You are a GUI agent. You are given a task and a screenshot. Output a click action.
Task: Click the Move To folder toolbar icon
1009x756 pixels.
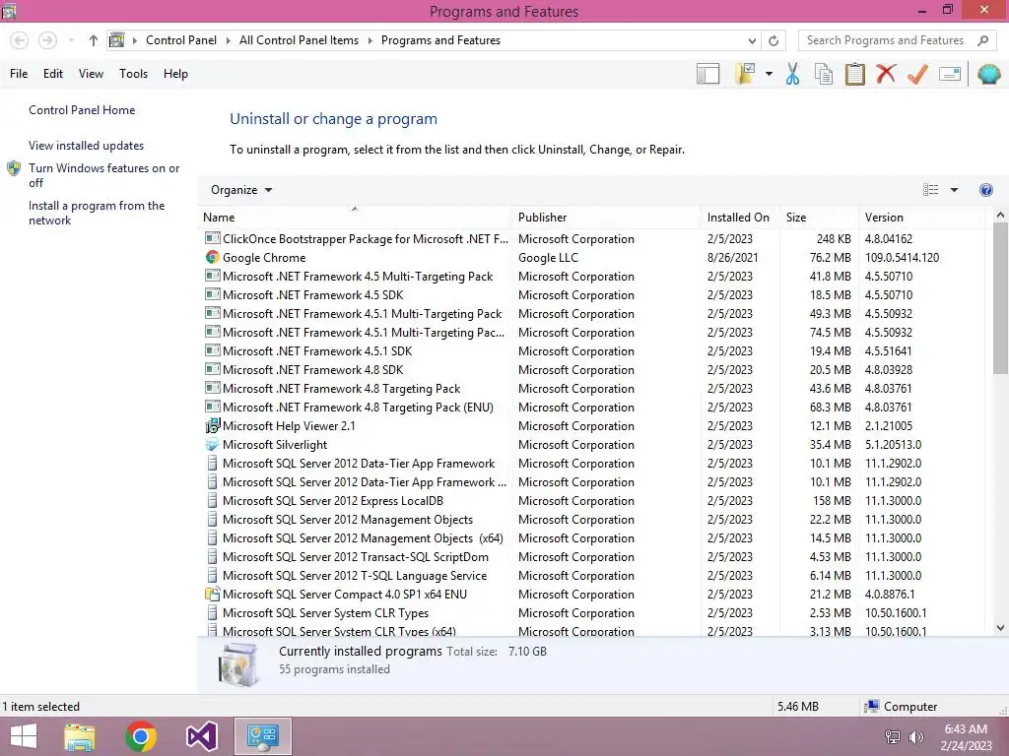click(x=745, y=74)
